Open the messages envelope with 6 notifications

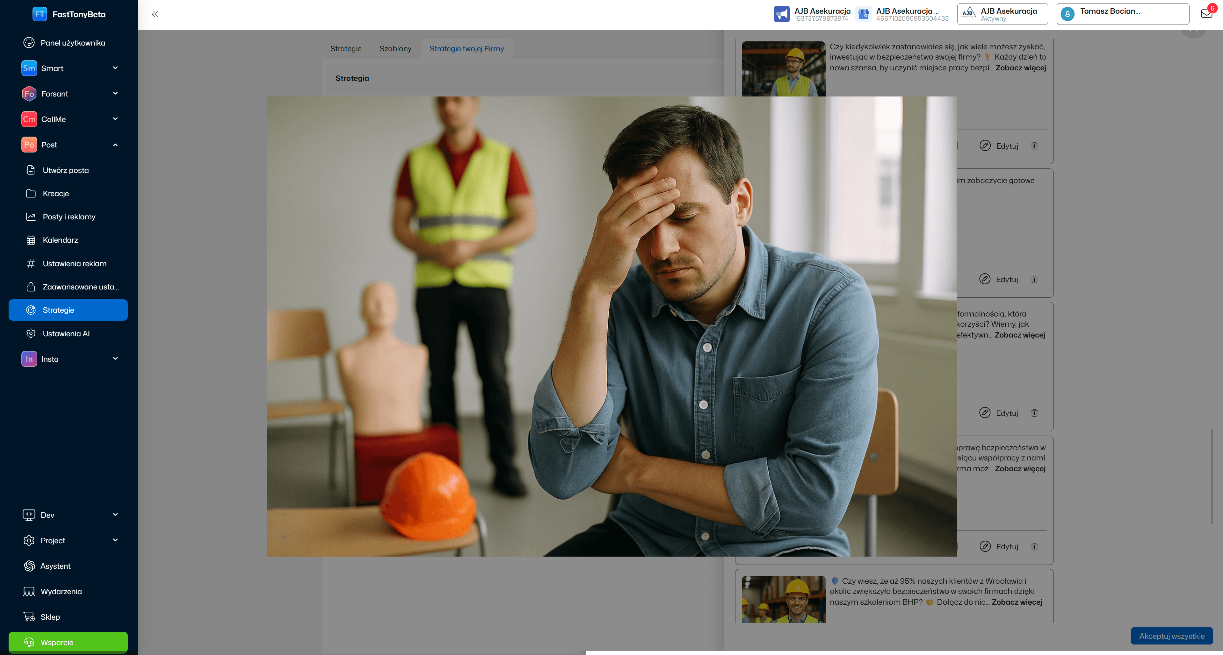point(1206,14)
